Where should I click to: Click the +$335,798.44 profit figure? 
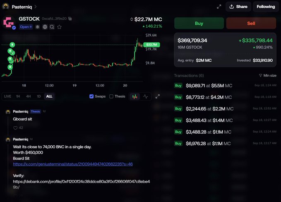(x=256, y=41)
